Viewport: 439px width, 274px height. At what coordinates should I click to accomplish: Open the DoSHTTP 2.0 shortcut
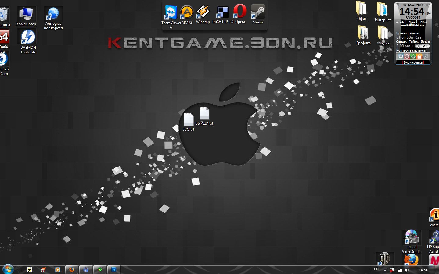pyautogui.click(x=223, y=15)
